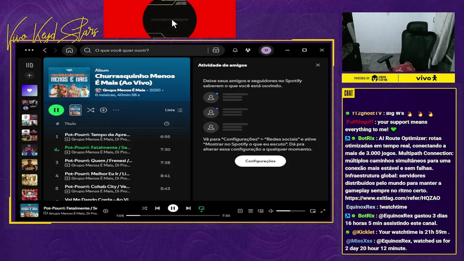Open now-playing cover in bottom bar
The height and width of the screenshot is (261, 464).
coord(29,210)
